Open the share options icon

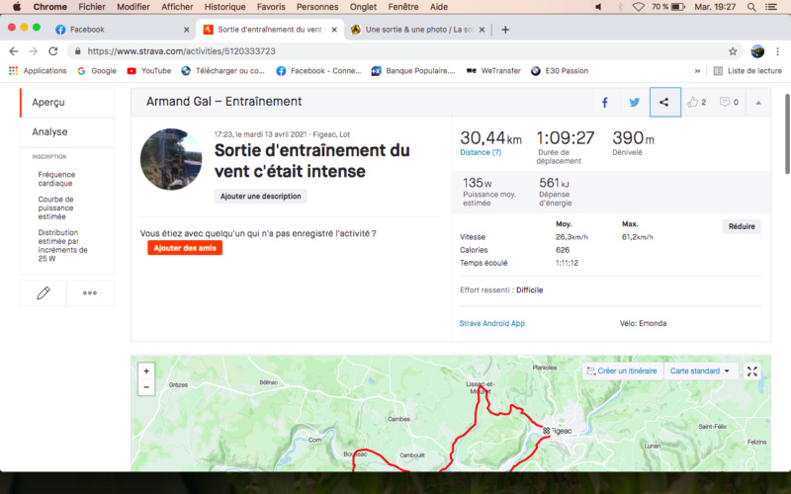[x=664, y=102]
